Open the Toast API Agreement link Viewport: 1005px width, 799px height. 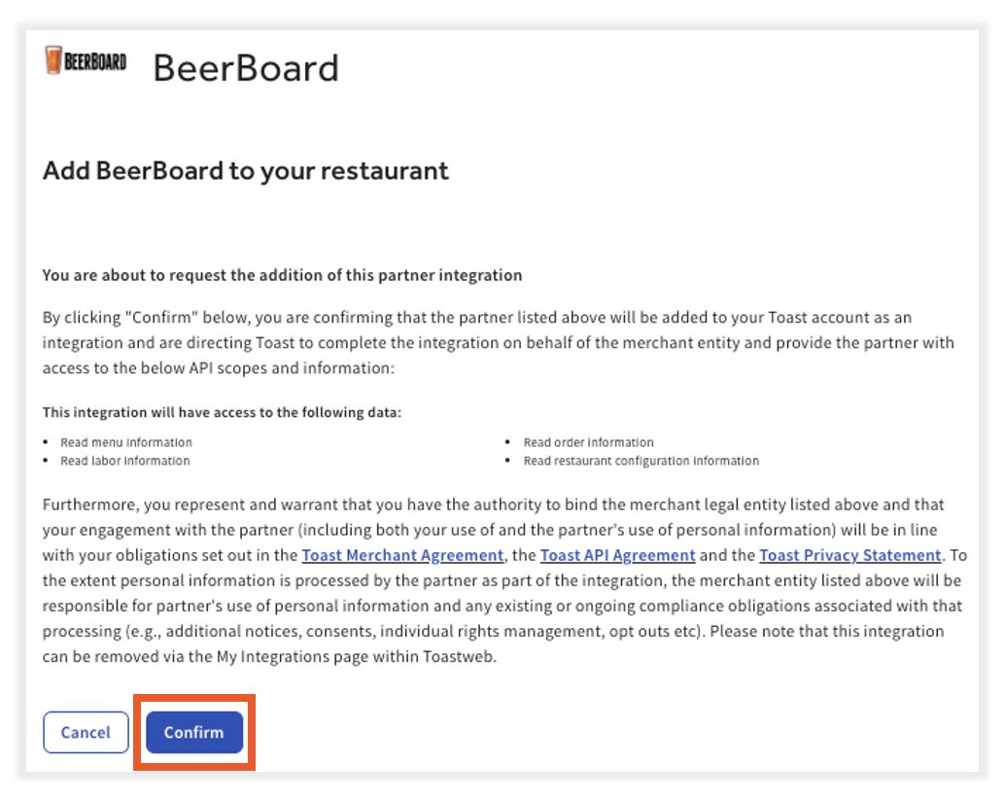pyautogui.click(x=617, y=555)
